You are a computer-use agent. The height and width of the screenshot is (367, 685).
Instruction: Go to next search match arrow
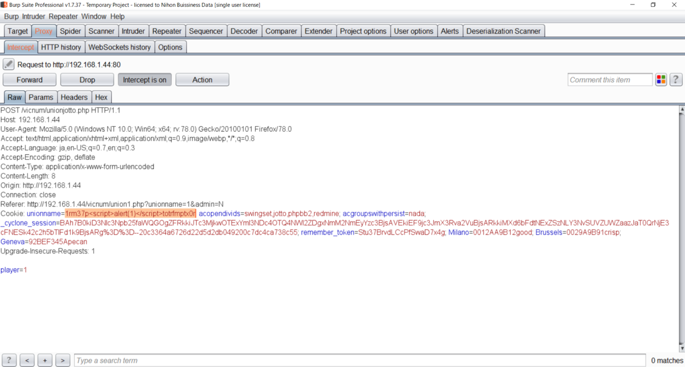[63, 360]
